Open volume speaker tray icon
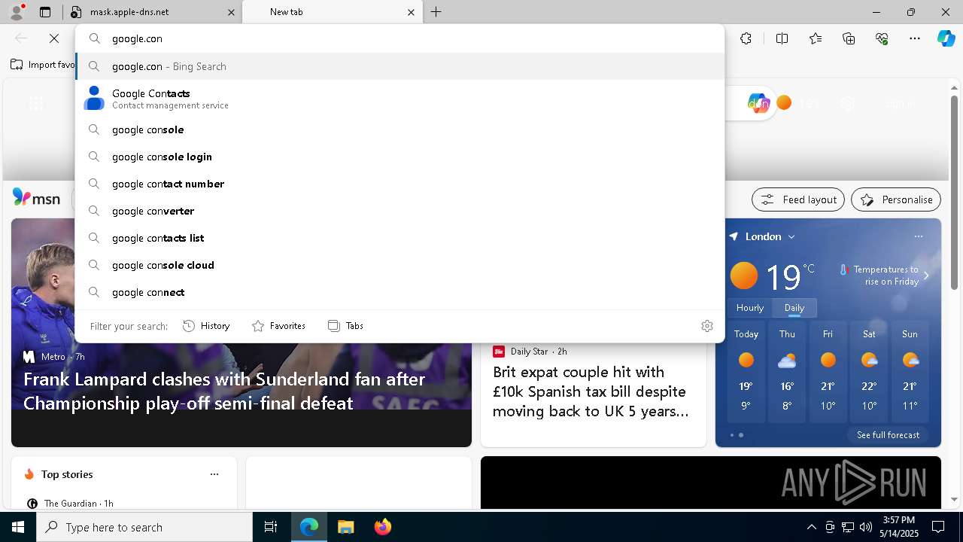The image size is (963, 542). [x=866, y=527]
